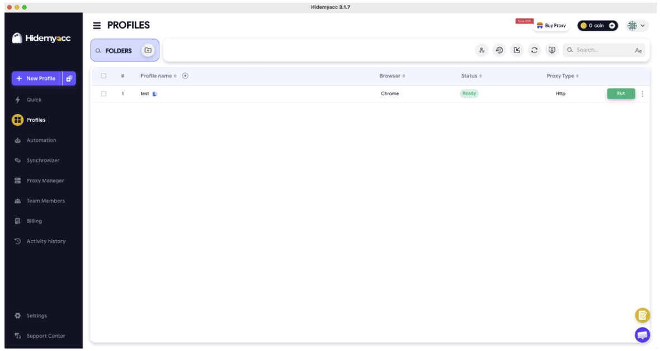This screenshot has width=660, height=351.
Task: Search folders with the magnifier icon
Action: pos(98,50)
